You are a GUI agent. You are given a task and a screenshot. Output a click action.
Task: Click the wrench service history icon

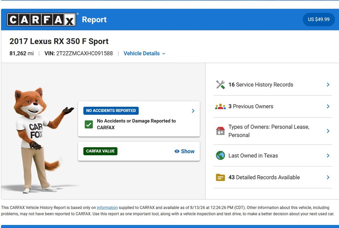click(220, 85)
